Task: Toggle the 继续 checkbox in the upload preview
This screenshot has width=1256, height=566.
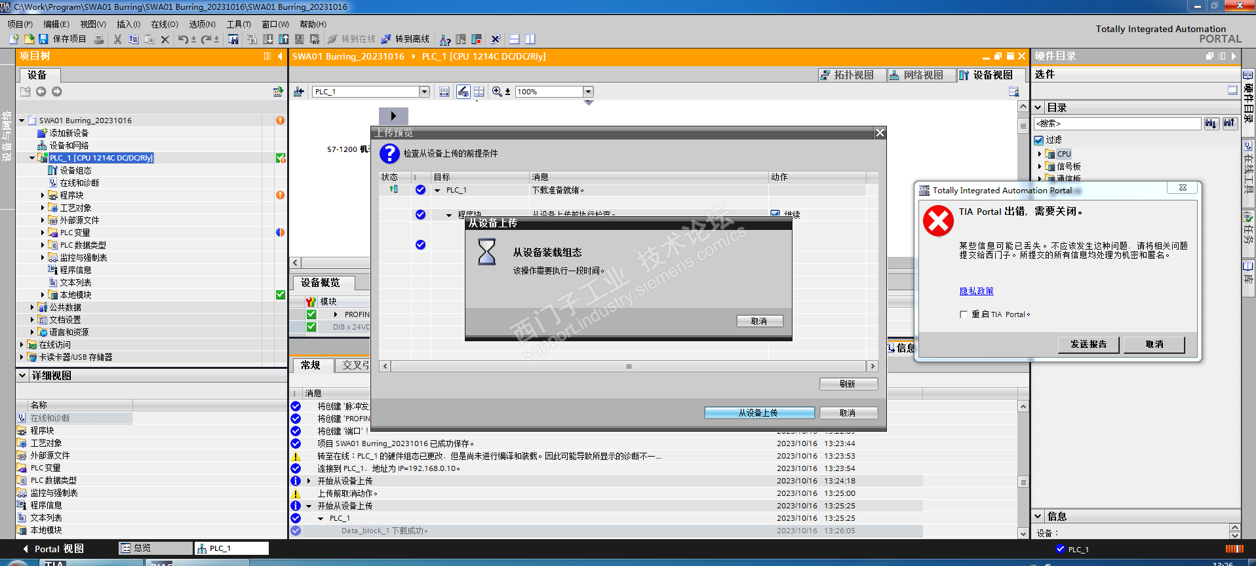Action: (x=775, y=214)
